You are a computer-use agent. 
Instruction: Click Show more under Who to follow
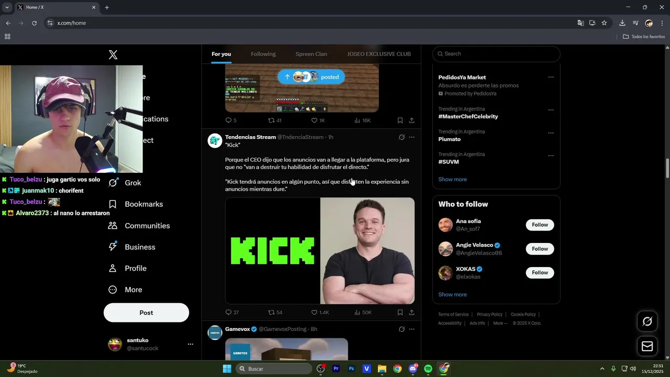tap(452, 294)
